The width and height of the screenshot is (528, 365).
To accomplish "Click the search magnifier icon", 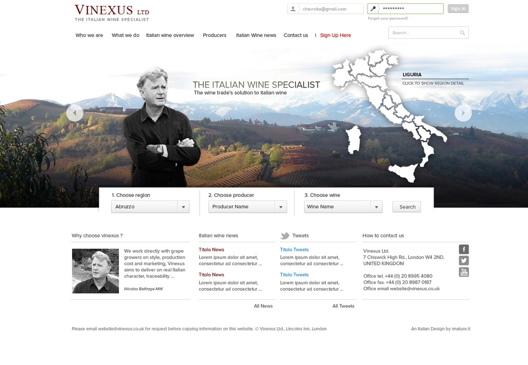I will coord(462,33).
